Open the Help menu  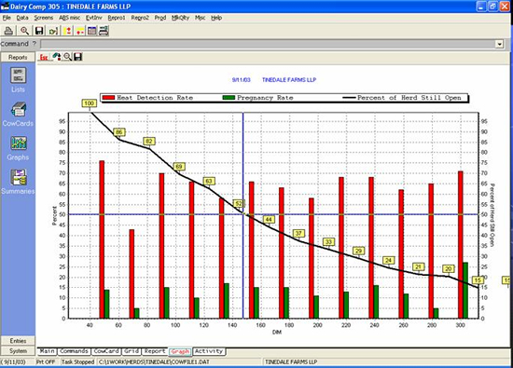pyautogui.click(x=216, y=18)
